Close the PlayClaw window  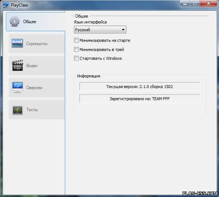(208, 3)
